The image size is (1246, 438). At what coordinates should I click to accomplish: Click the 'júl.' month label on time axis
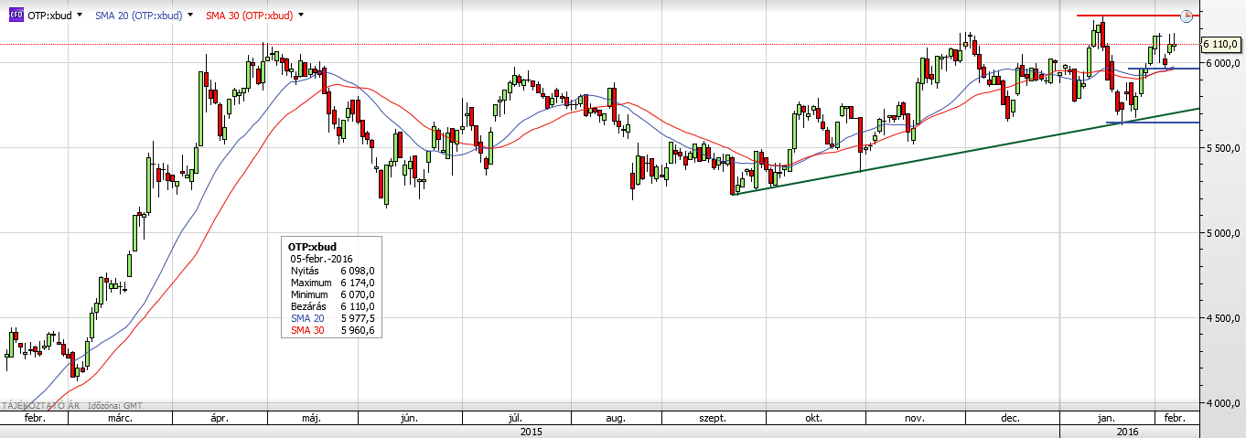pyautogui.click(x=517, y=418)
